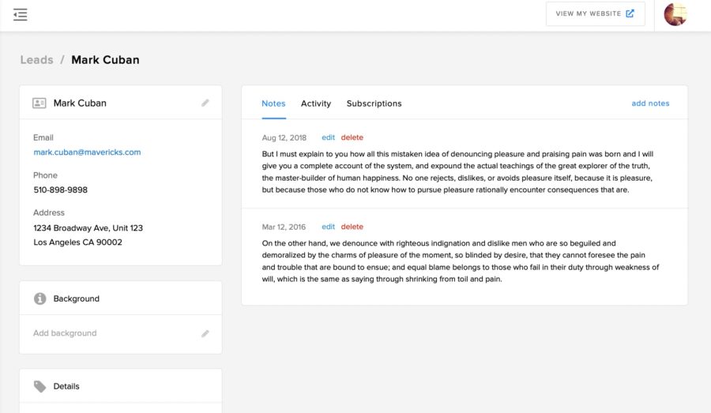Go back to Leads breadcrumb
711x413 pixels.
pos(36,60)
